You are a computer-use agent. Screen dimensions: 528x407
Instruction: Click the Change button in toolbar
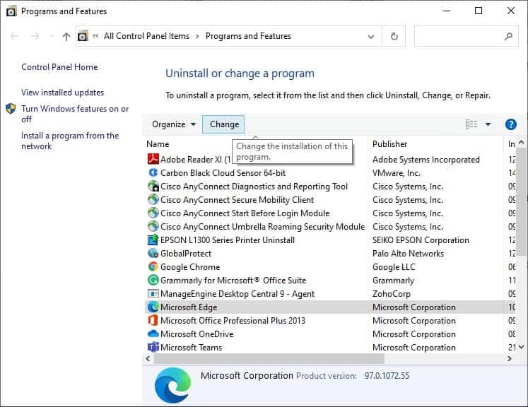coord(223,124)
